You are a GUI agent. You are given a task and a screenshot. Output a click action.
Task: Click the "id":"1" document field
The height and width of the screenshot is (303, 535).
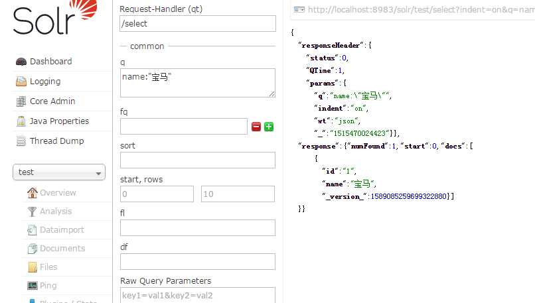[x=339, y=171]
